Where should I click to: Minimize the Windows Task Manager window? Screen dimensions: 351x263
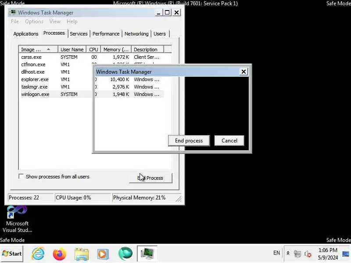(x=158, y=13)
